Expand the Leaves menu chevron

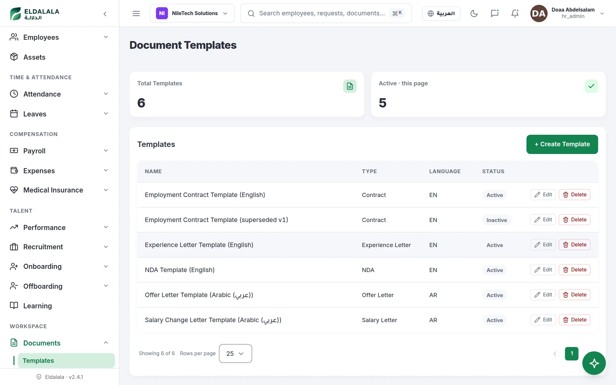pyautogui.click(x=106, y=114)
